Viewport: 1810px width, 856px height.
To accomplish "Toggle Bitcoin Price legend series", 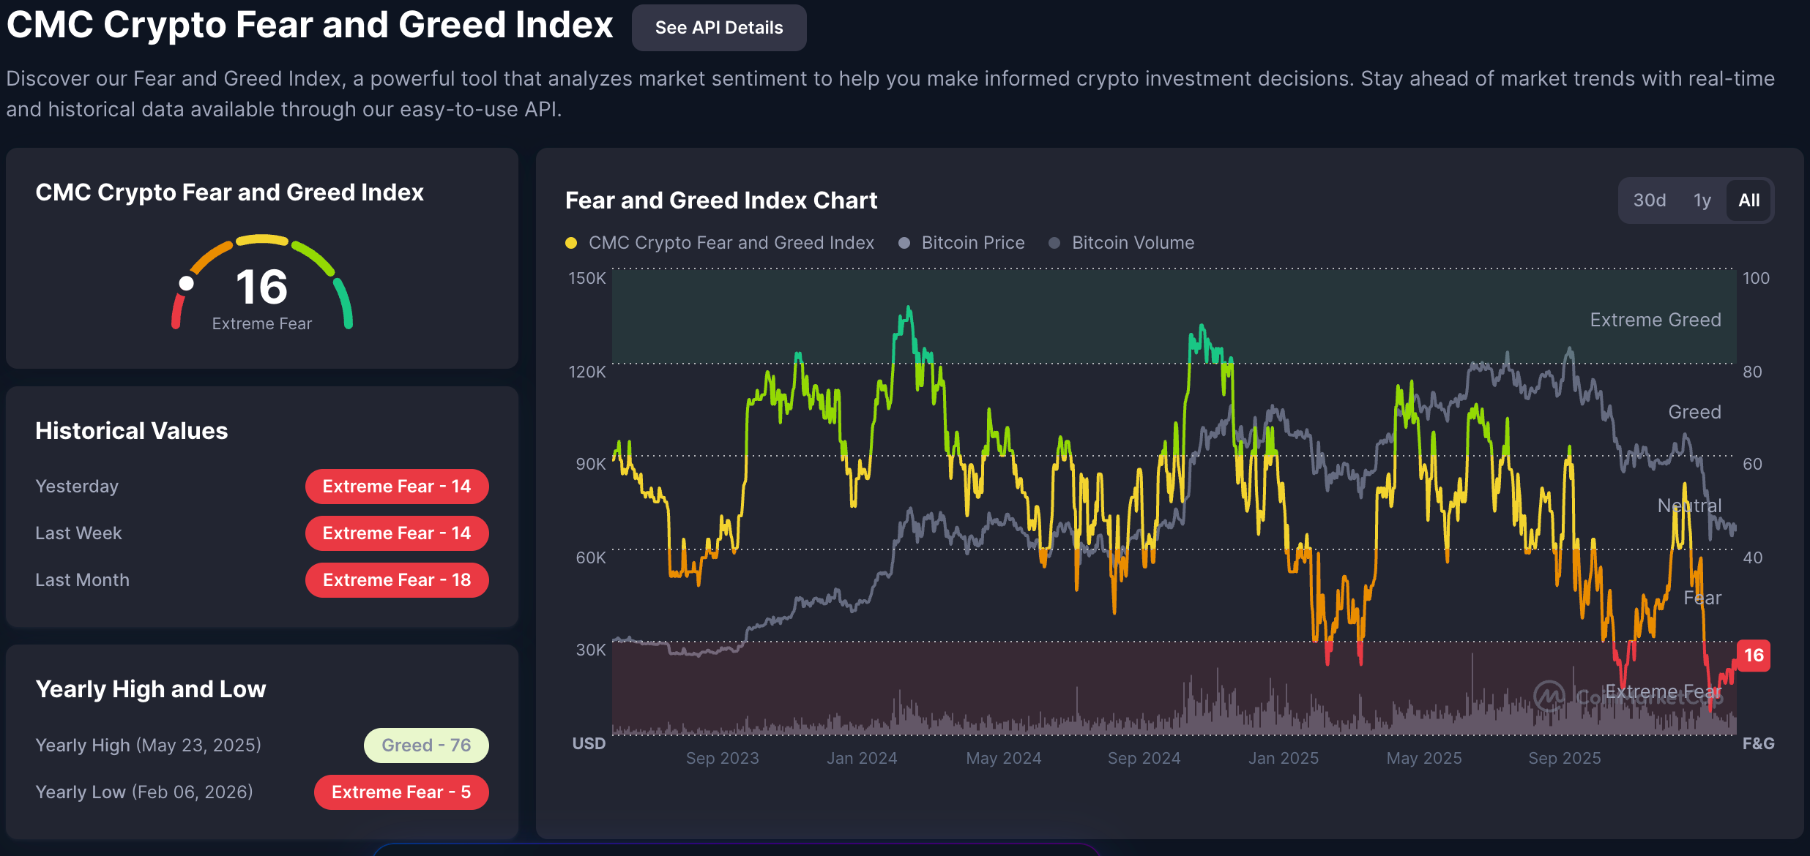I will pos(972,243).
